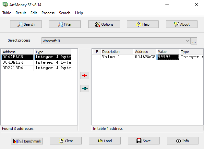Screen dimensions: 204x149
Task: Minimize the ArtMoney window
Action: (167, 5)
